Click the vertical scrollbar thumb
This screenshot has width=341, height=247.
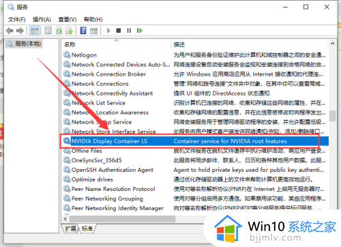coord(332,116)
